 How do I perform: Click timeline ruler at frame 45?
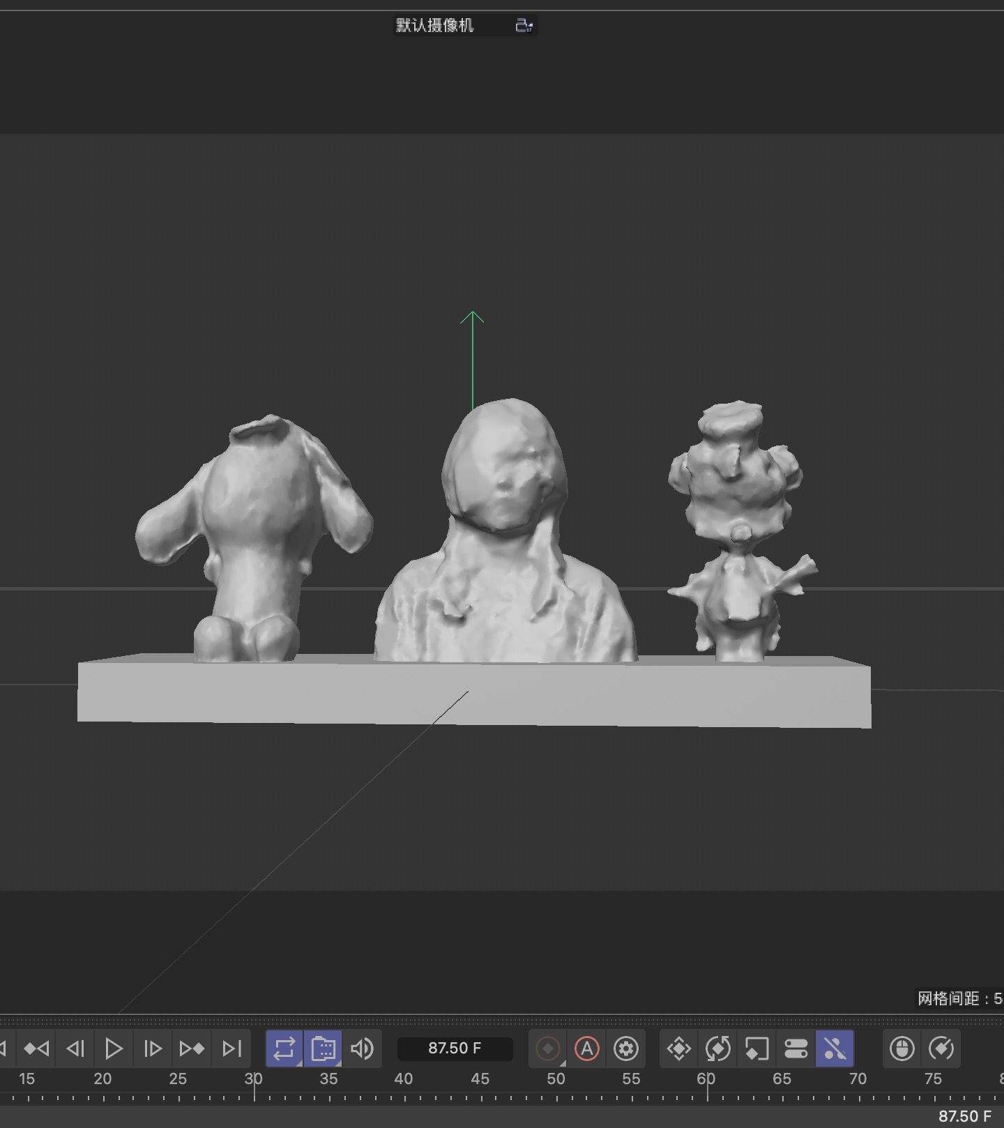tap(480, 1079)
